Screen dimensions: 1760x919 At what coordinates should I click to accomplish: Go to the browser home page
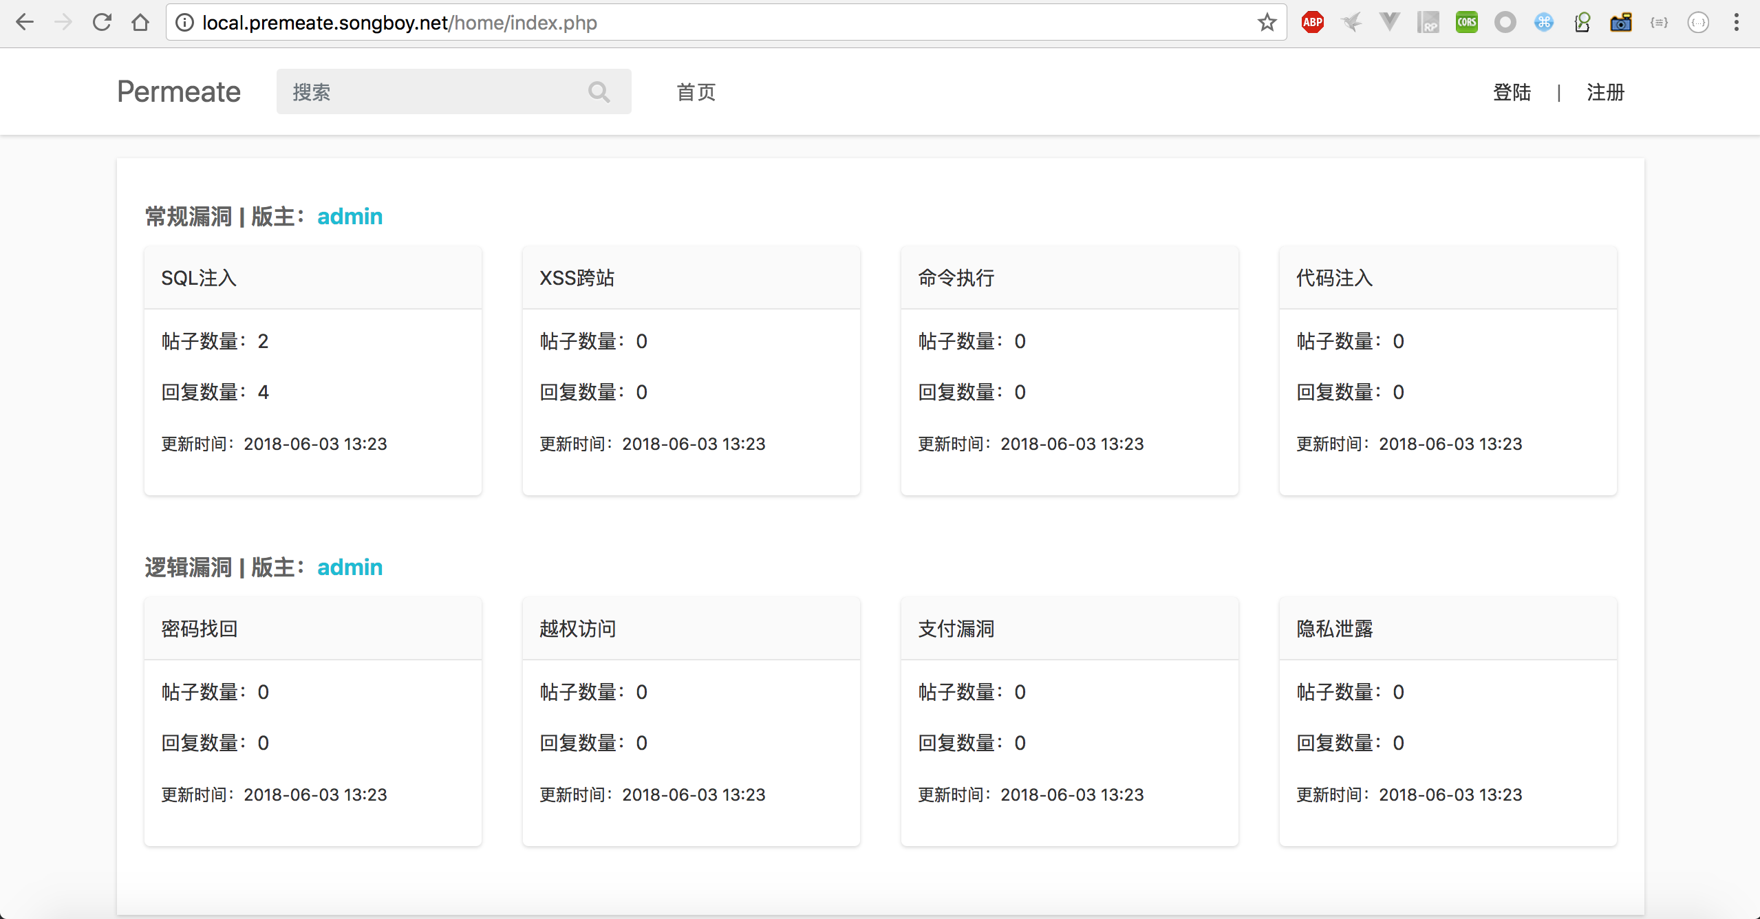pyautogui.click(x=140, y=23)
